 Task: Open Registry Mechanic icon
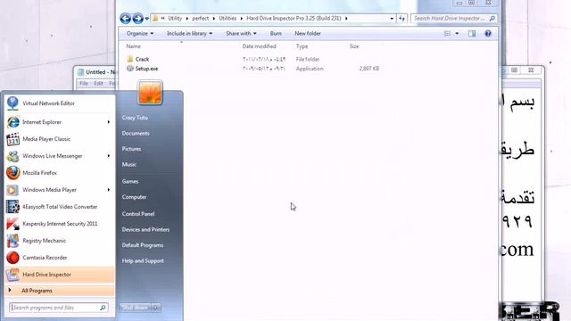pyautogui.click(x=12, y=241)
